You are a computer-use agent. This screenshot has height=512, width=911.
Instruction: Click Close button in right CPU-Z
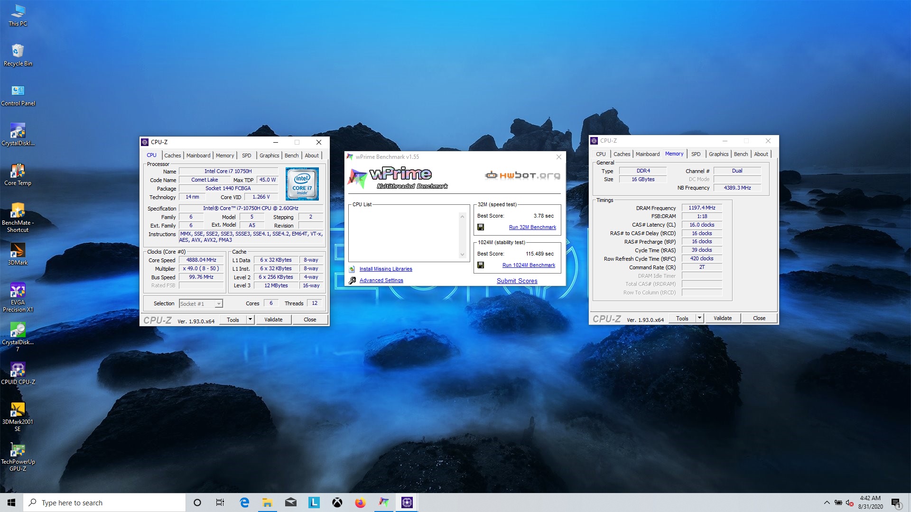tap(759, 318)
